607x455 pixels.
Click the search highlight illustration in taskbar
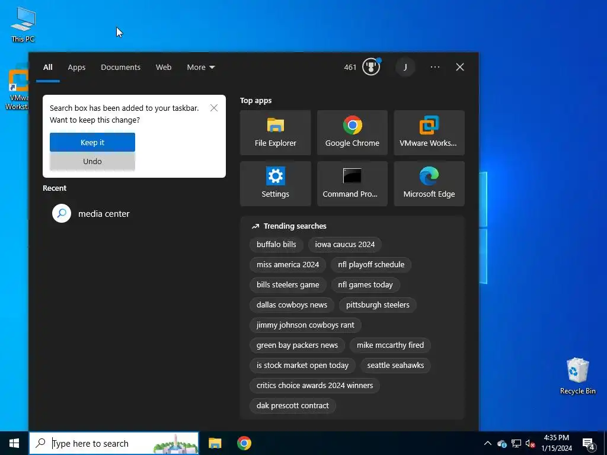[x=175, y=444]
